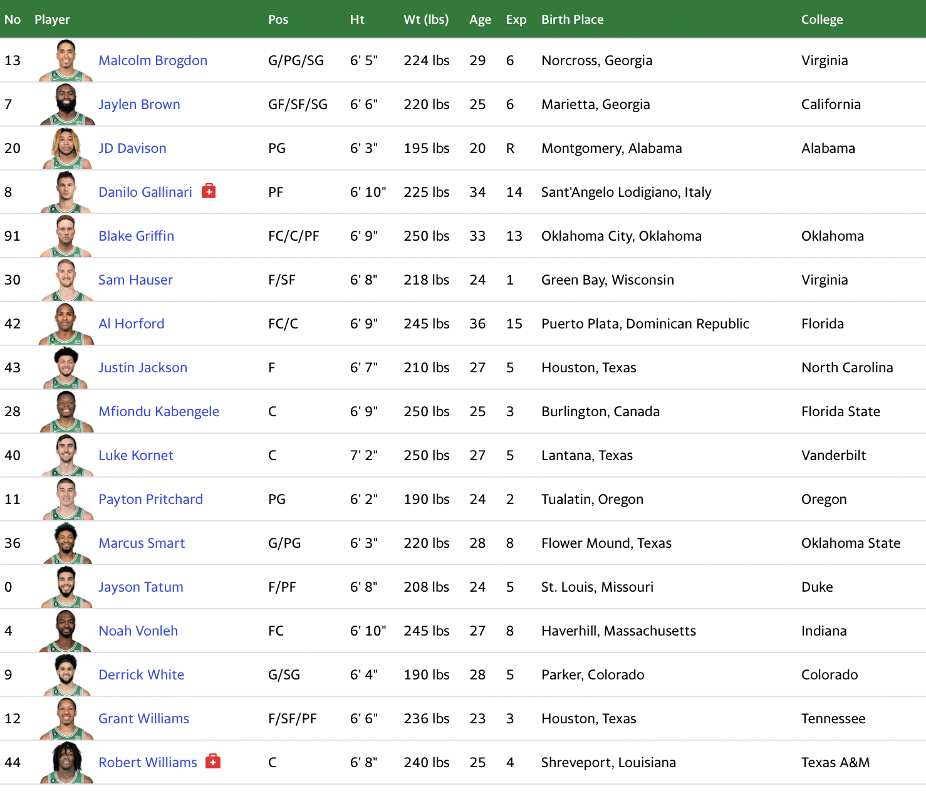The height and width of the screenshot is (791, 926).
Task: Click the 'North Carolina' college cell
Action: [847, 368]
